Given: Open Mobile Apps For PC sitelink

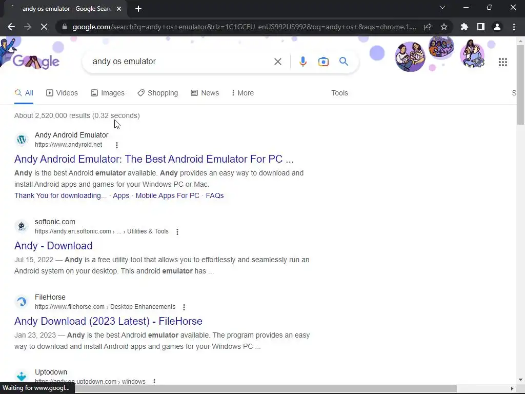Looking at the screenshot, I should tap(168, 195).
